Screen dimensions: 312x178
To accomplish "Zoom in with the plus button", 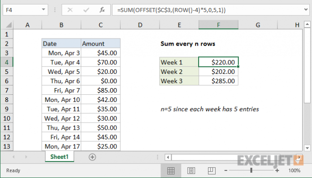I will pyautogui.click(x=277, y=170).
